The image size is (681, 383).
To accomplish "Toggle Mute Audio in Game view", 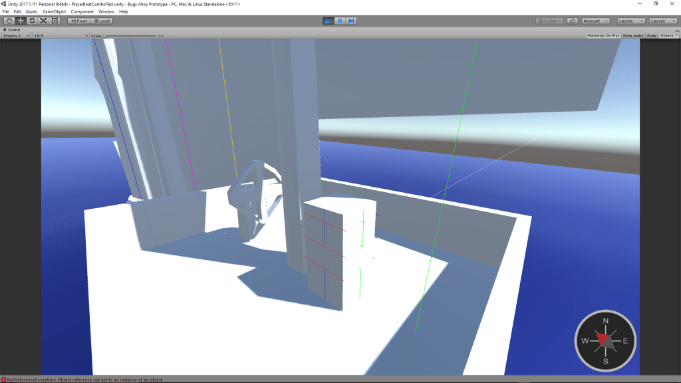I will click(632, 35).
